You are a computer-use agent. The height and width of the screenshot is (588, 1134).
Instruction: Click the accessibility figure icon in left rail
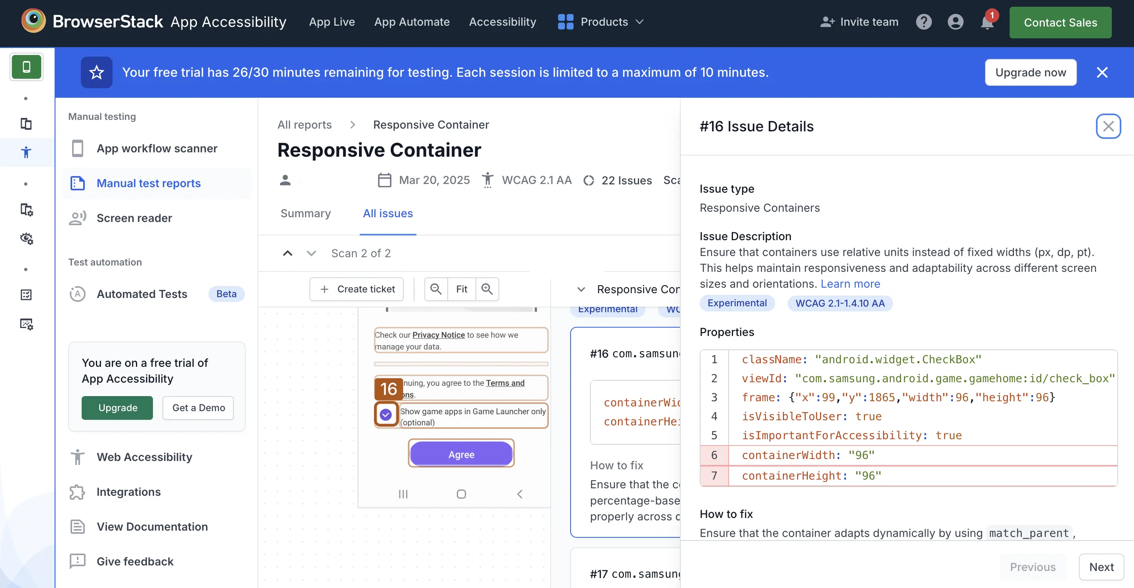coord(26,152)
